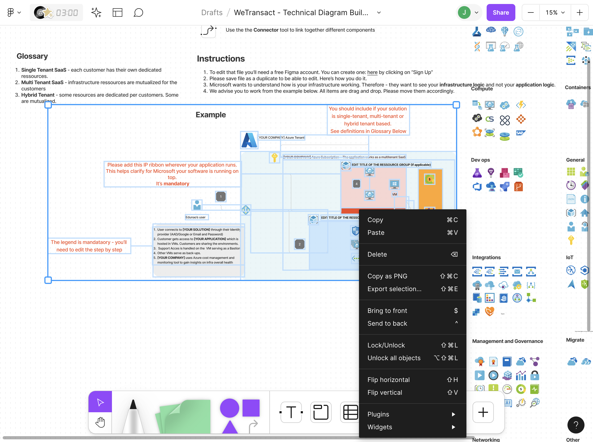The height and width of the screenshot is (442, 593).
Task: Open the templates layout icon in toolbar
Action: pos(117,12)
